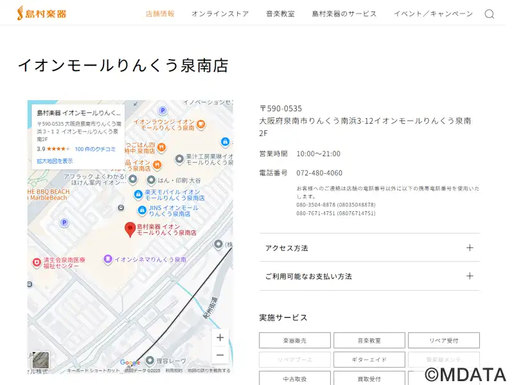Screen dimensions: 514x385
Task: Zoom out on the map
Action: pyautogui.click(x=220, y=355)
